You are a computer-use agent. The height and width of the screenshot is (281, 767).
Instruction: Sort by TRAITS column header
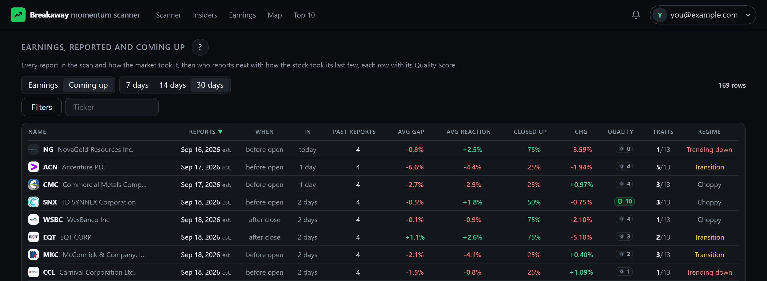tap(663, 132)
